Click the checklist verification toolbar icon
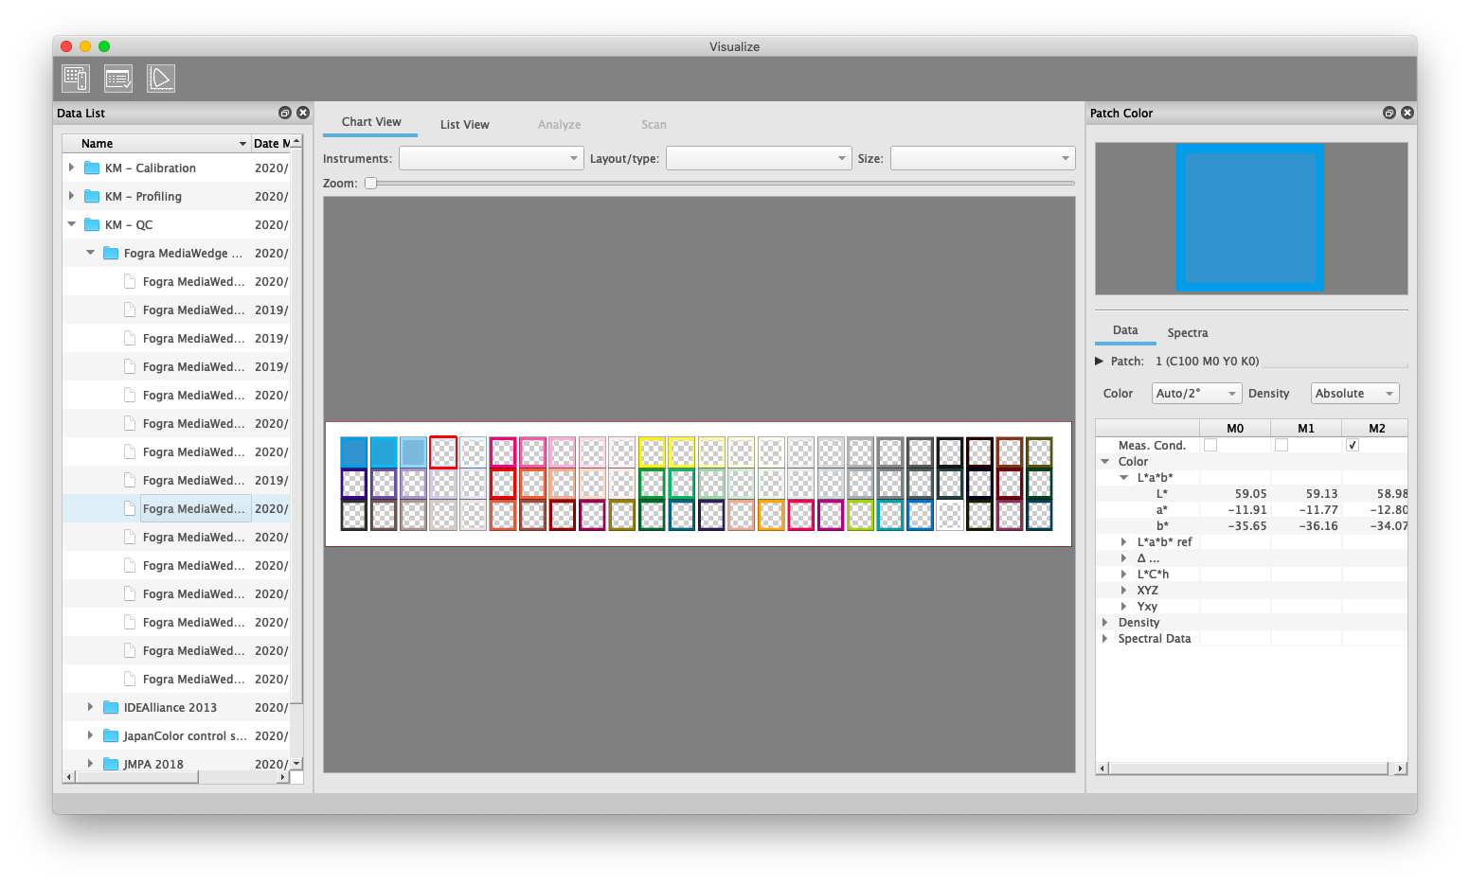The image size is (1470, 884). [118, 79]
